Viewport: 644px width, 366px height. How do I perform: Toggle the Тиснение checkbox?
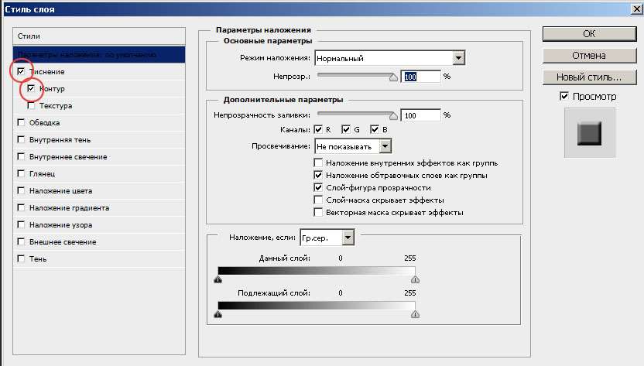pyautogui.click(x=21, y=71)
